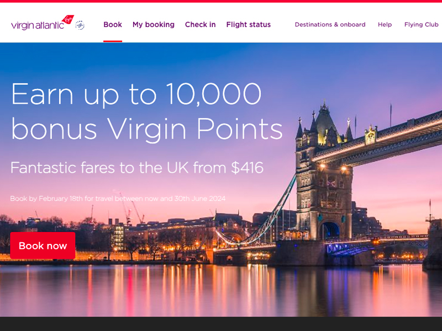Open Destinations & onboard menu
Screen dimensions: 442x331
click(x=330, y=24)
